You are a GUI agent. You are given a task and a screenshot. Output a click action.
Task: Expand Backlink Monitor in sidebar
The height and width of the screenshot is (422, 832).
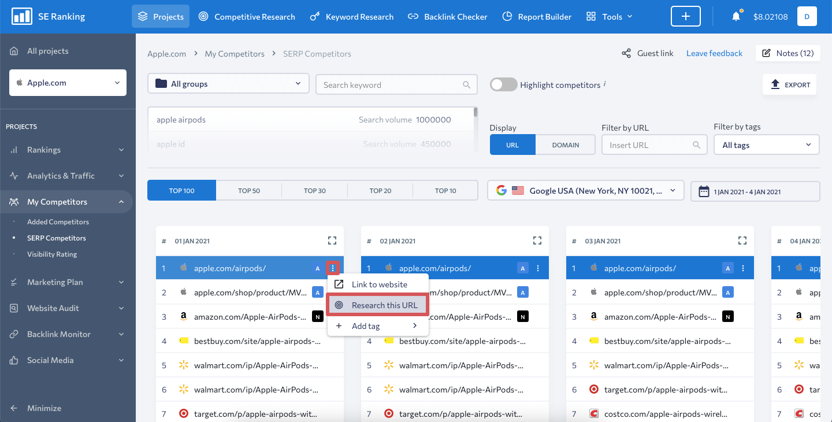coord(66,334)
